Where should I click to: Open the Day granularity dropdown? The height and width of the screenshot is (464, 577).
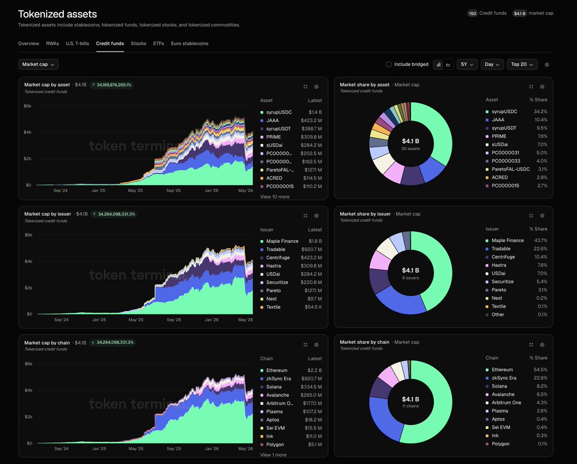(x=492, y=64)
